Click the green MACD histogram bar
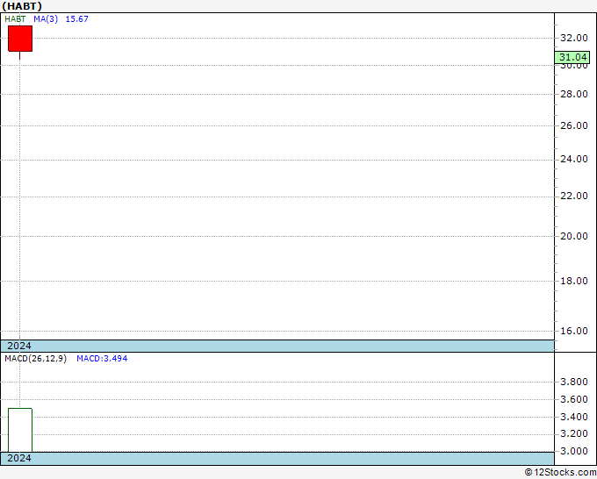This screenshot has height=479, width=597. click(20, 430)
